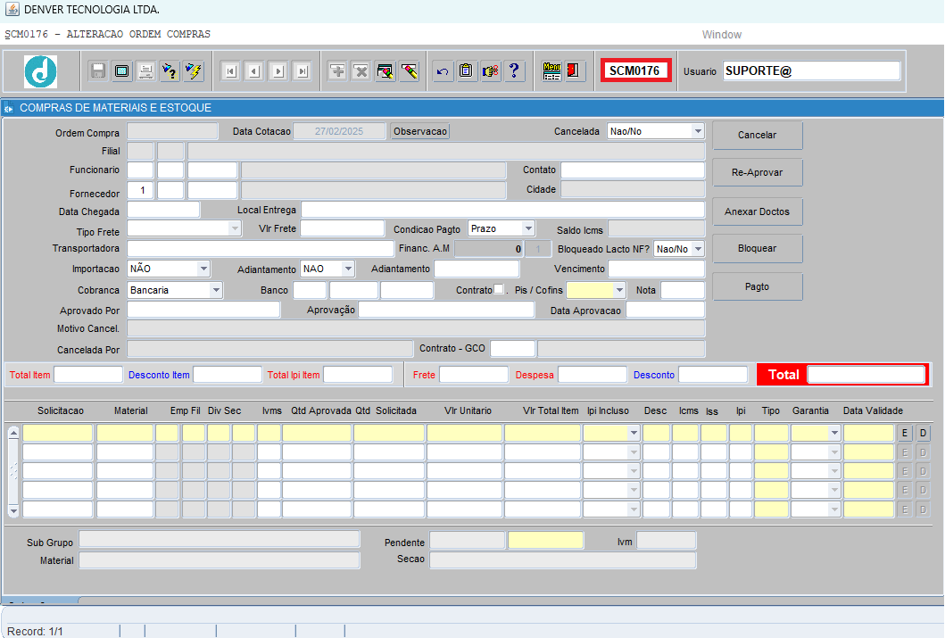Click the Transportadora input field
The height and width of the screenshot is (638, 945).
[x=261, y=248]
